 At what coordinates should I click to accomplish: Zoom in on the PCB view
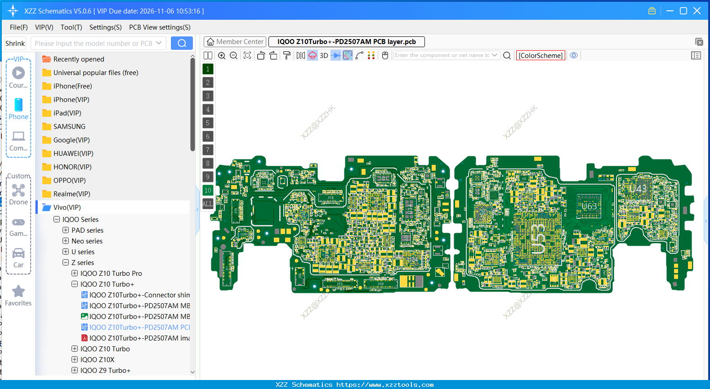pos(222,55)
